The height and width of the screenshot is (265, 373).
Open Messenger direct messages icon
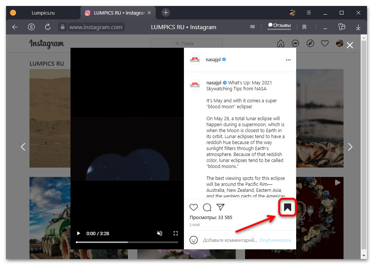(295, 44)
